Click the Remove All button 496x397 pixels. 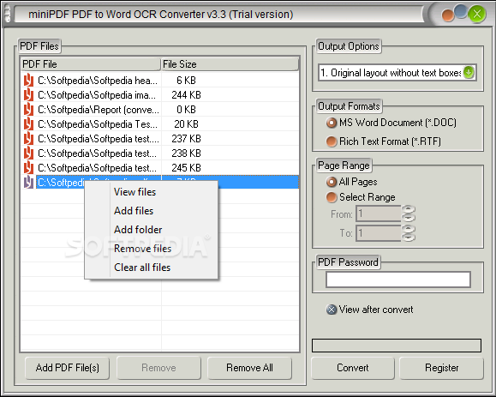tap(249, 368)
